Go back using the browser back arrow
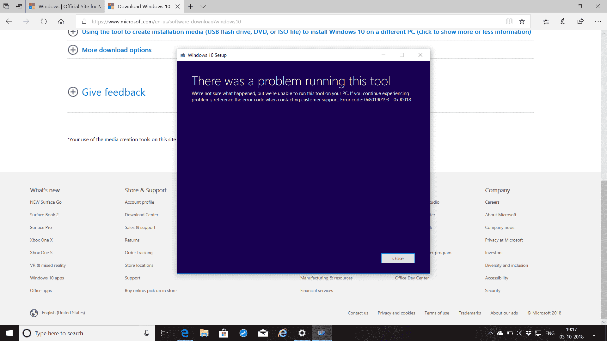The image size is (607, 341). point(9,21)
